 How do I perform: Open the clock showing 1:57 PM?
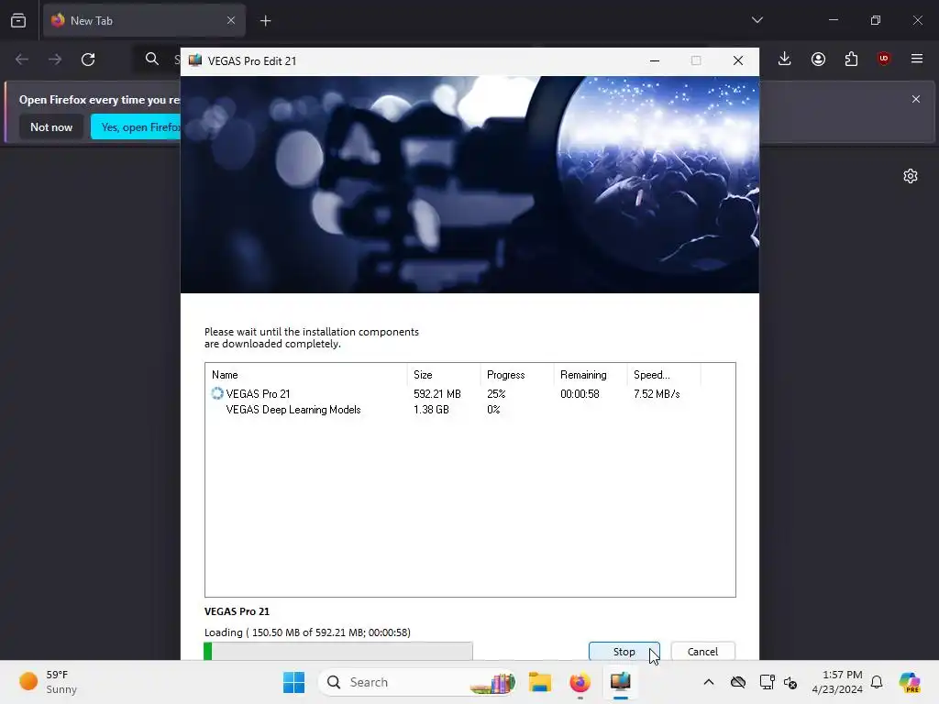pyautogui.click(x=837, y=682)
